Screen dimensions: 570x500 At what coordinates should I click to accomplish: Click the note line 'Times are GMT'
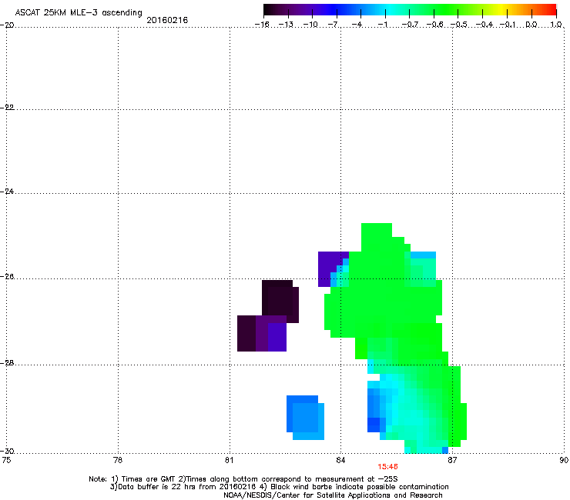pyautogui.click(x=243, y=479)
